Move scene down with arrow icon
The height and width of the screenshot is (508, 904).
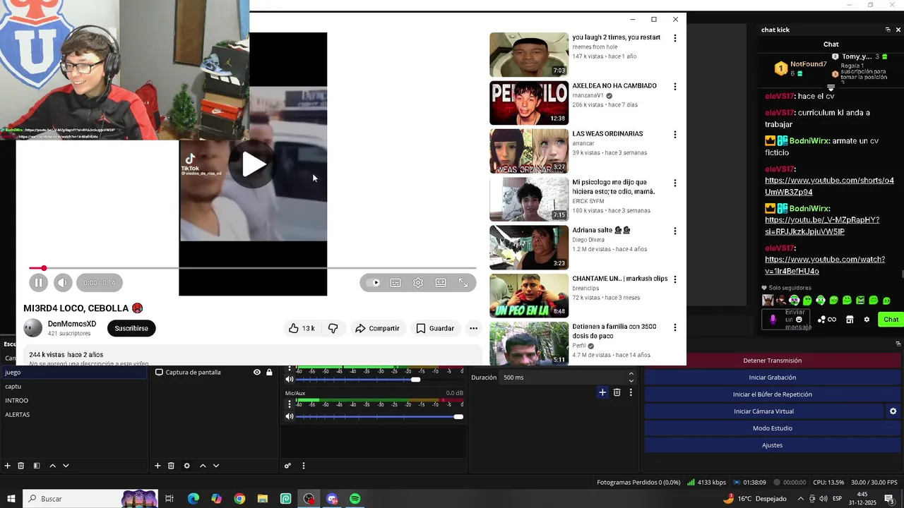(66, 466)
